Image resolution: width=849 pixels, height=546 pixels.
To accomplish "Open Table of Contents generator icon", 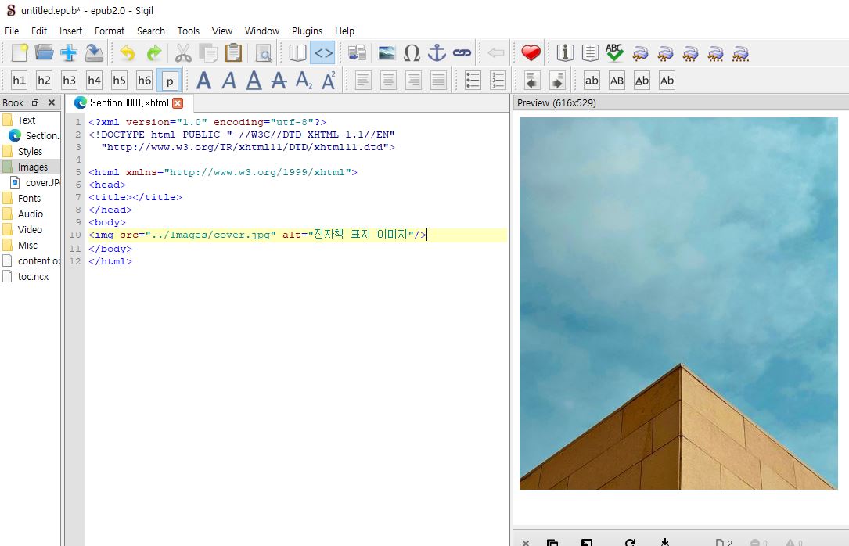I will tap(590, 53).
